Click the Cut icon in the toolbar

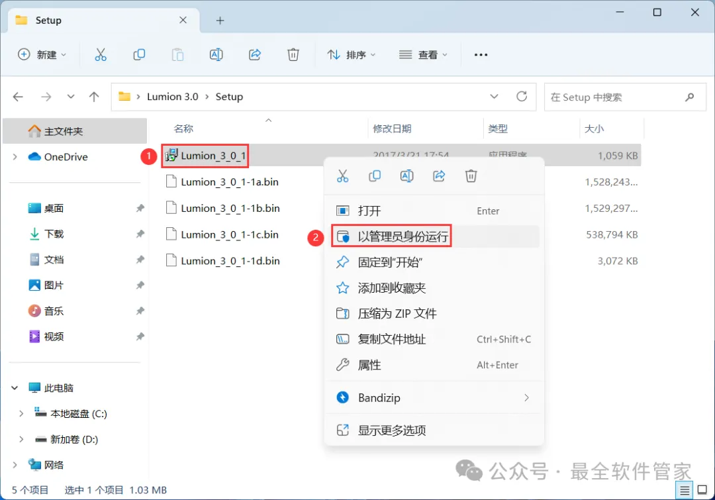(x=101, y=55)
